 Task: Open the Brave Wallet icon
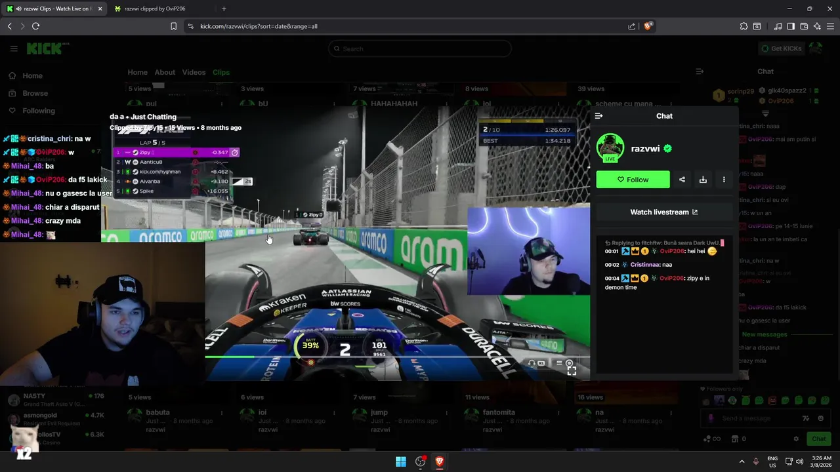804,26
